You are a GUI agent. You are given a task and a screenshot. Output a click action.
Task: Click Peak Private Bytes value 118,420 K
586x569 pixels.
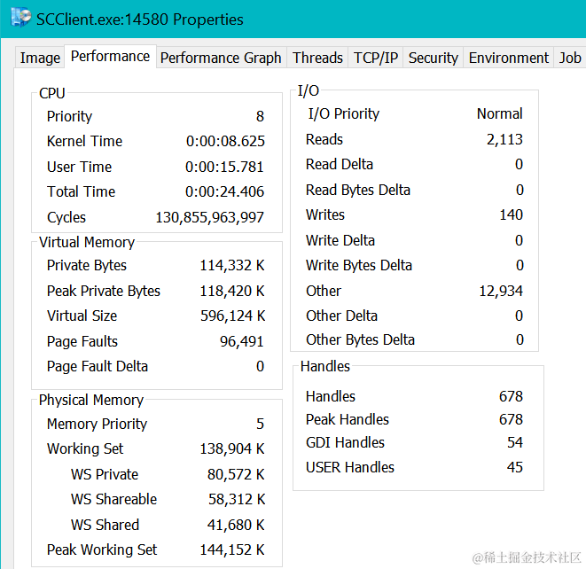232,291
